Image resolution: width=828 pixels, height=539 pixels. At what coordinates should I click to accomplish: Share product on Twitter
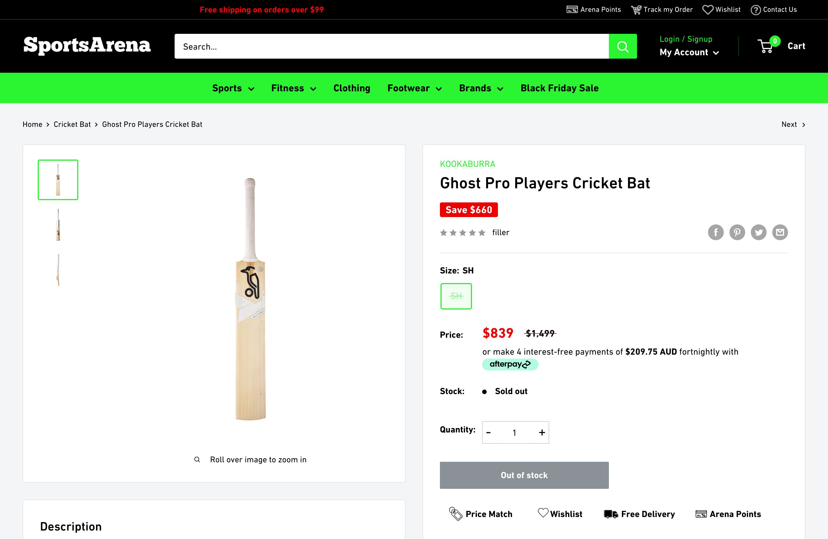coord(759,232)
